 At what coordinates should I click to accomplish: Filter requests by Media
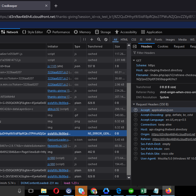coord(182,40)
